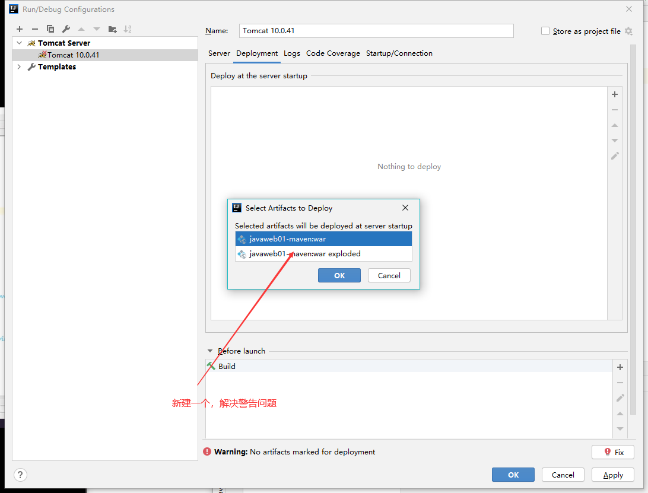Add new run configuration with plus icon
The image size is (648, 493).
[x=20, y=29]
